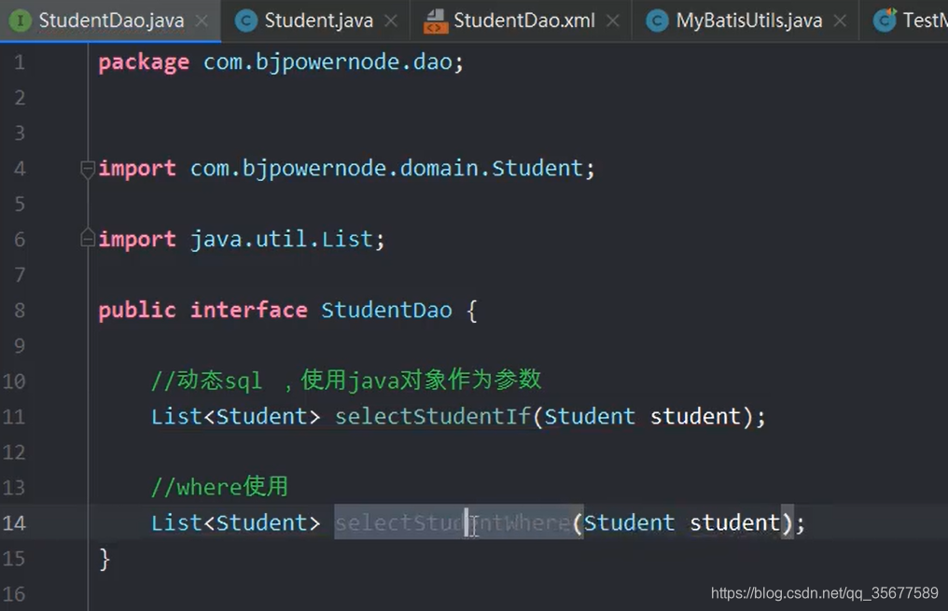The width and height of the screenshot is (948, 611).
Task: Click line number 8 in the gutter
Action: (x=18, y=310)
